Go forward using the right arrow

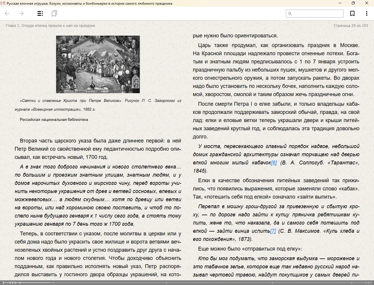coord(21,13)
